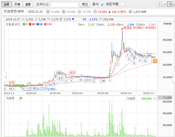
Task: Click the 거래량 value 200,548 in green
Action: click(146, 99)
